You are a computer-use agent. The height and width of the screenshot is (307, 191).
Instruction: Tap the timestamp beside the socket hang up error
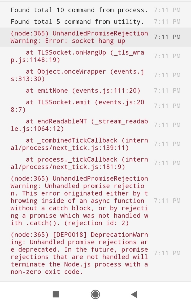click(167, 37)
